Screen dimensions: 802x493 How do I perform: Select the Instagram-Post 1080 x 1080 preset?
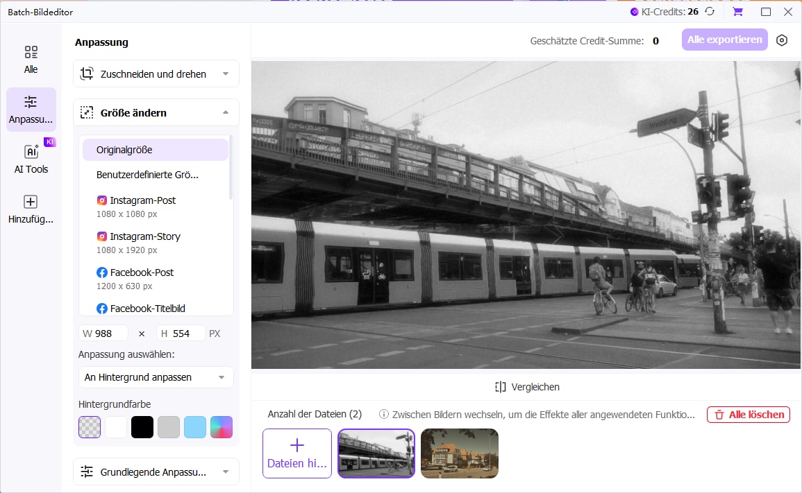(156, 207)
